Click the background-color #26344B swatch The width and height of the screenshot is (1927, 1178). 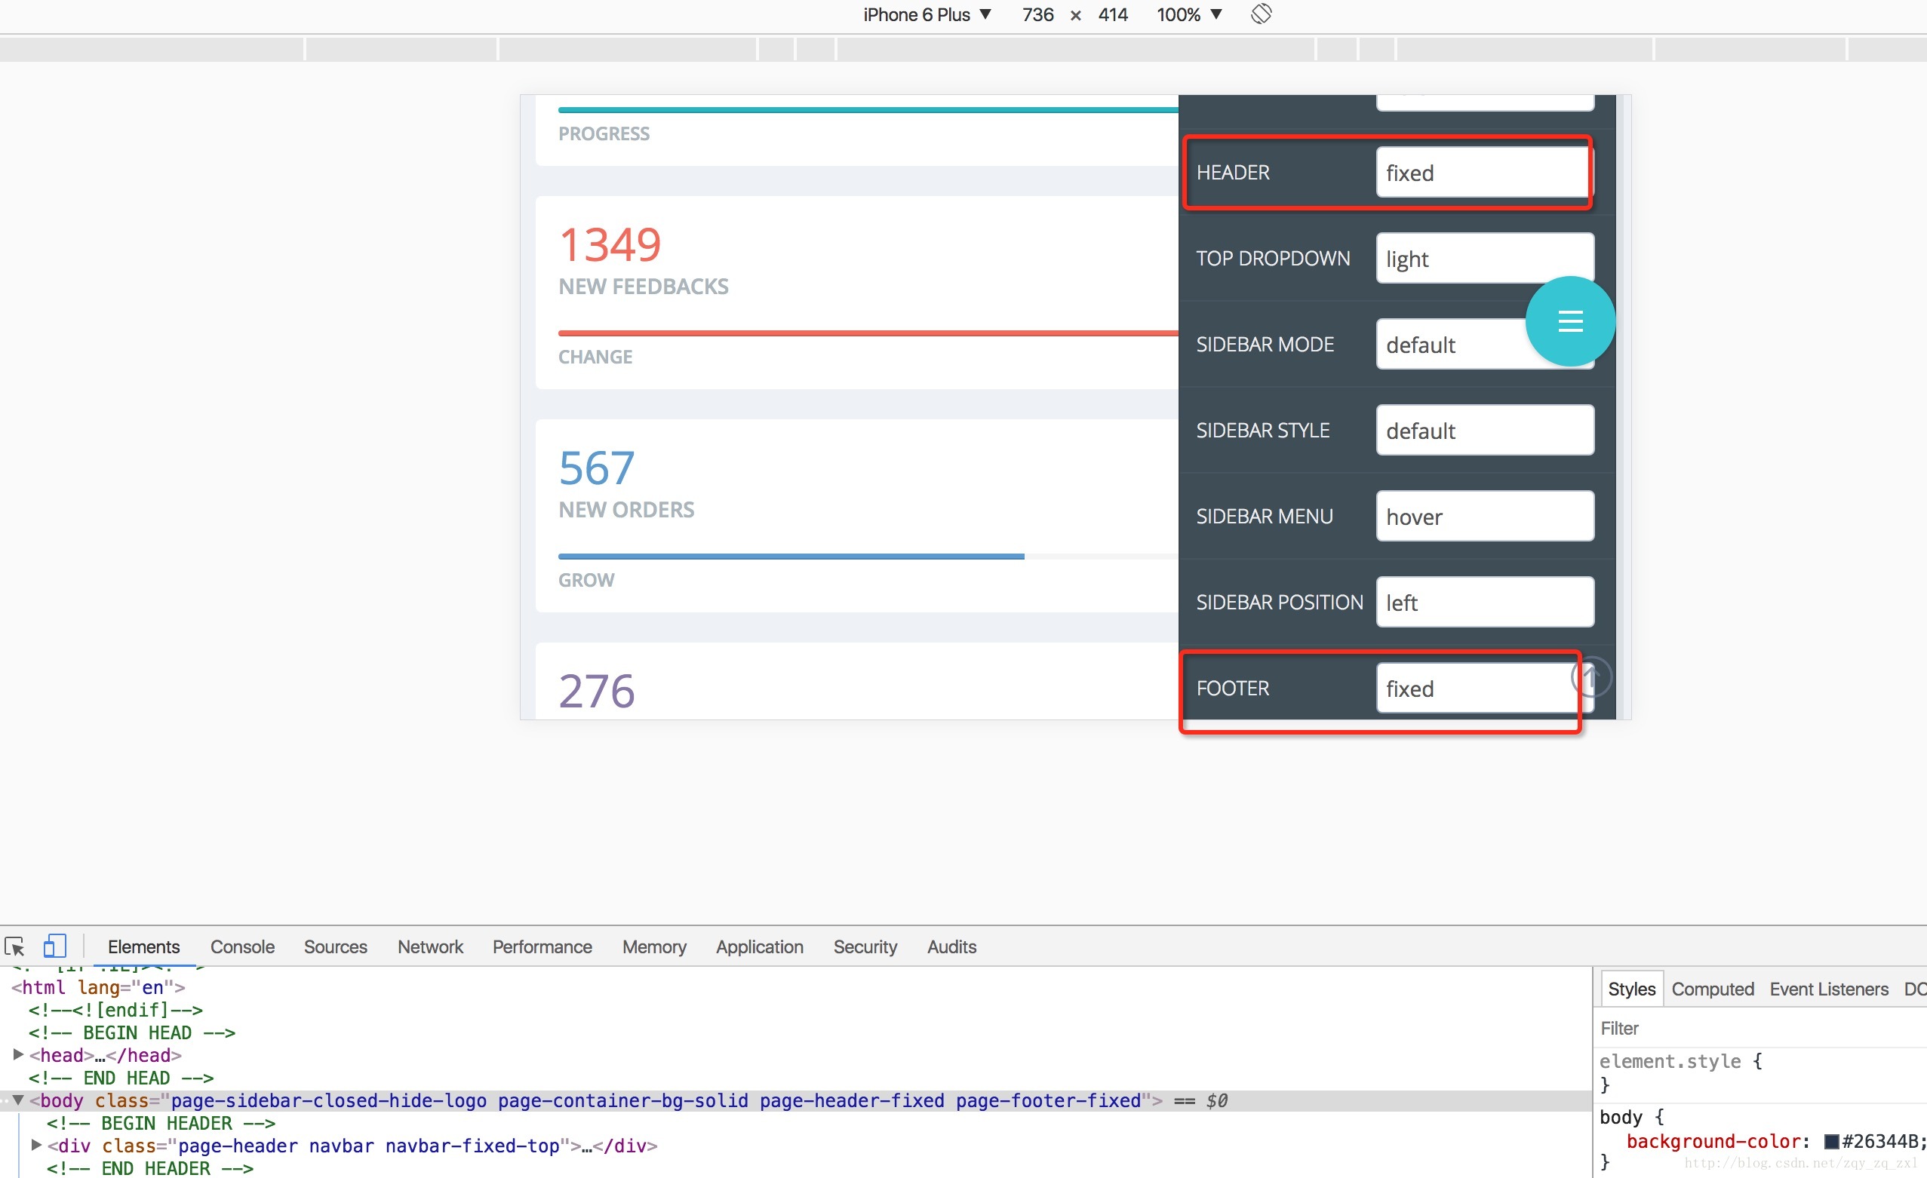coord(1831,1141)
